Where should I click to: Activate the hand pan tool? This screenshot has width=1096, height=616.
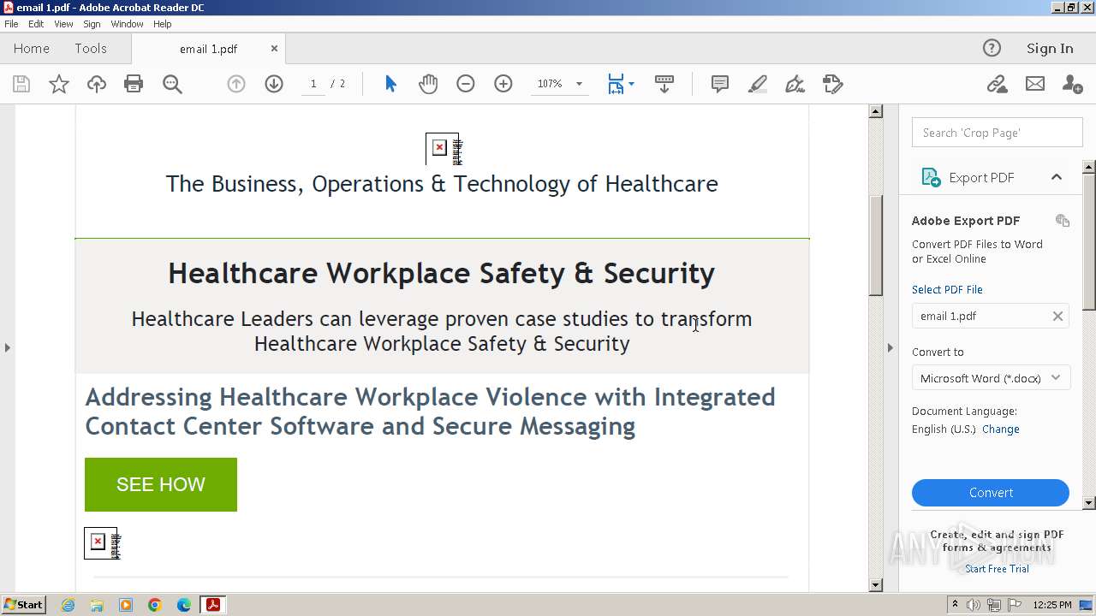428,84
